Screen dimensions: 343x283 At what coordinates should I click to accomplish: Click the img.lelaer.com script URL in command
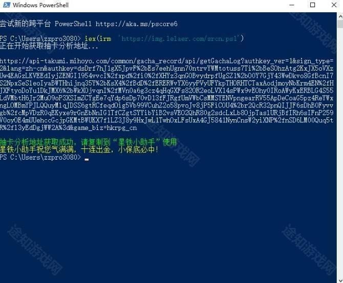point(179,38)
